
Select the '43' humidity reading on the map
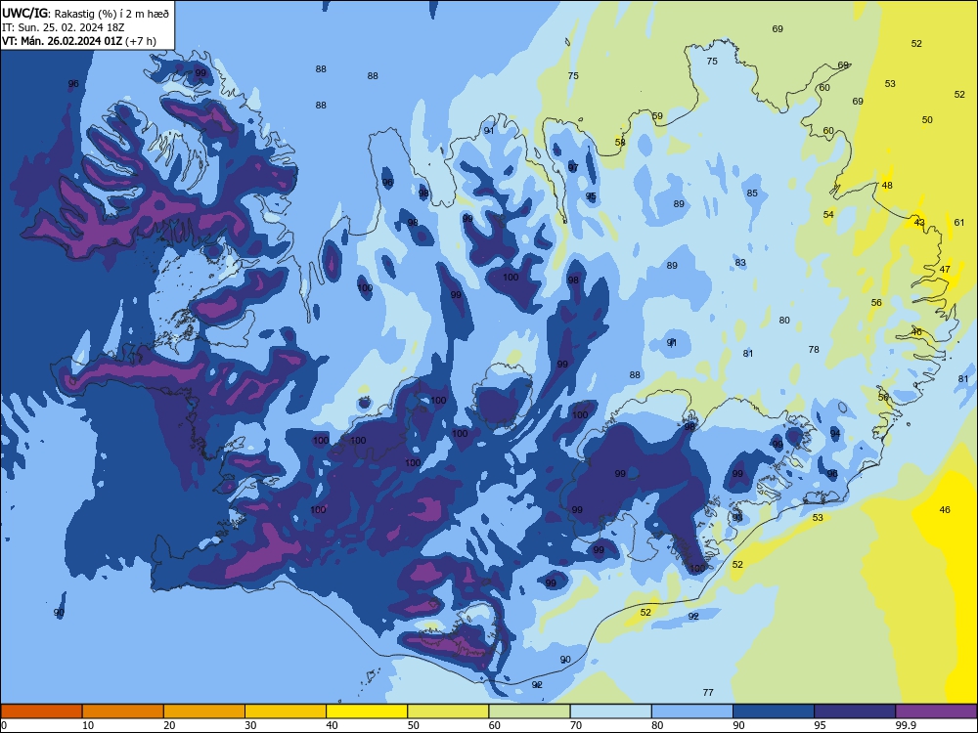pyautogui.click(x=919, y=223)
